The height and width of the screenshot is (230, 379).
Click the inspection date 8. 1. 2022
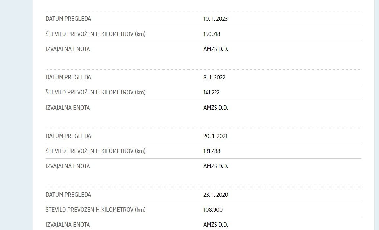[214, 77]
